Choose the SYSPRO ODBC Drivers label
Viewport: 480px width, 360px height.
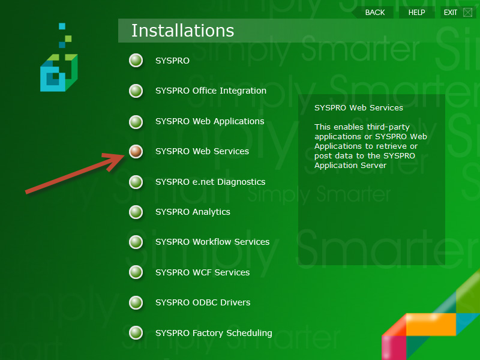tap(203, 302)
